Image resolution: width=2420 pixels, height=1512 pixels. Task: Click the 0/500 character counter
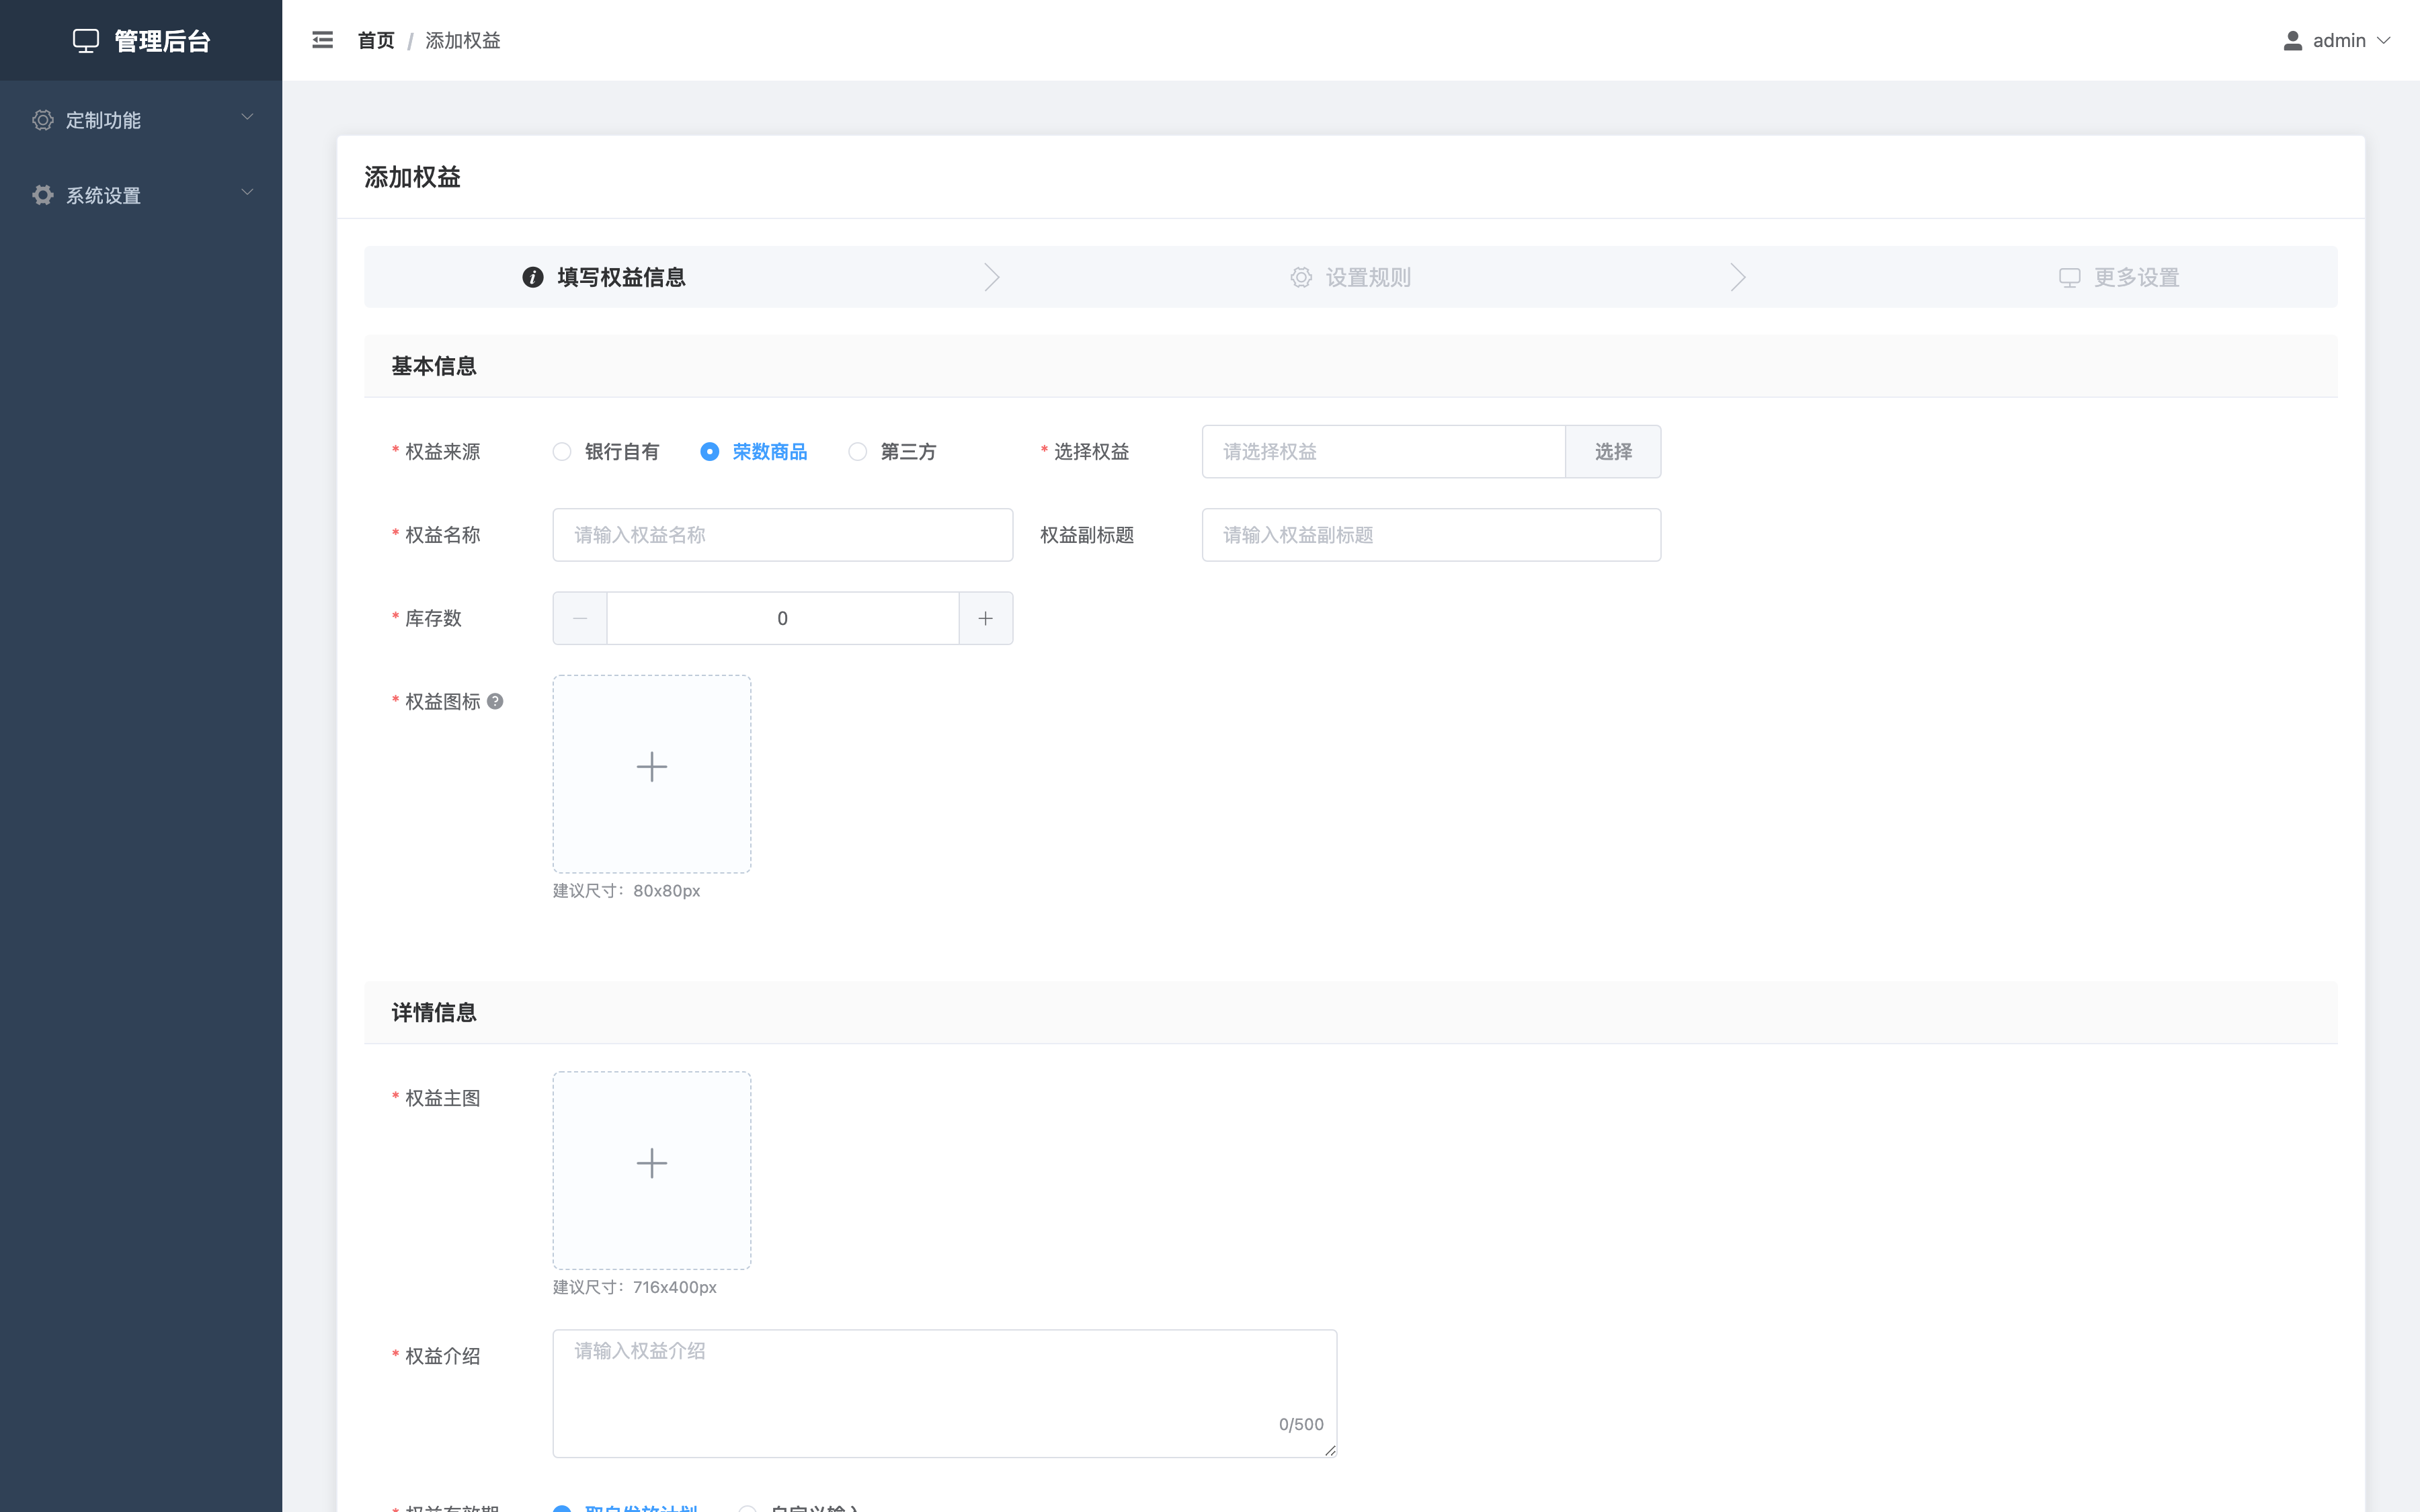[1301, 1424]
